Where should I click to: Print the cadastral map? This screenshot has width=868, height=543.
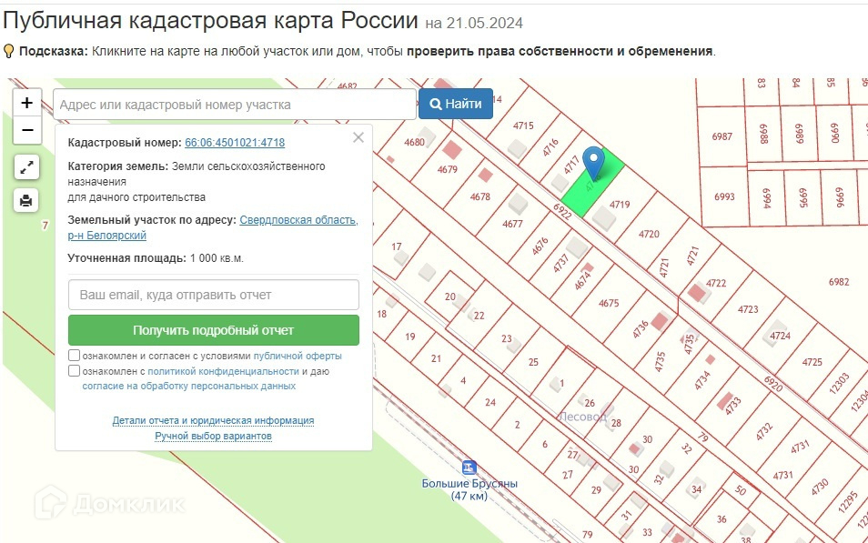point(26,200)
